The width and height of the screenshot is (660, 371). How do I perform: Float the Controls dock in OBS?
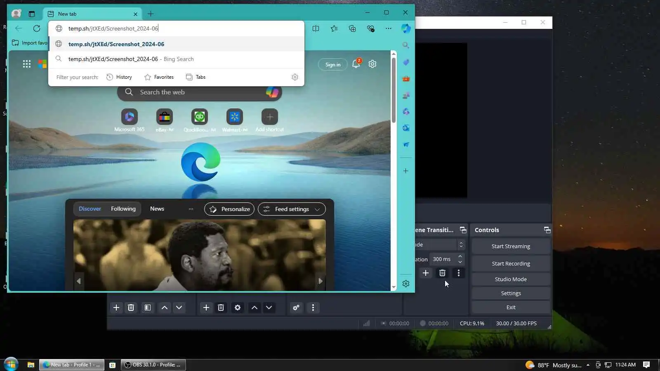tap(547, 230)
